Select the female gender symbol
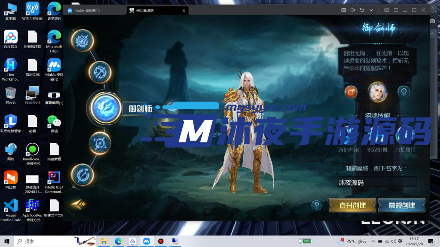 (x=404, y=92)
